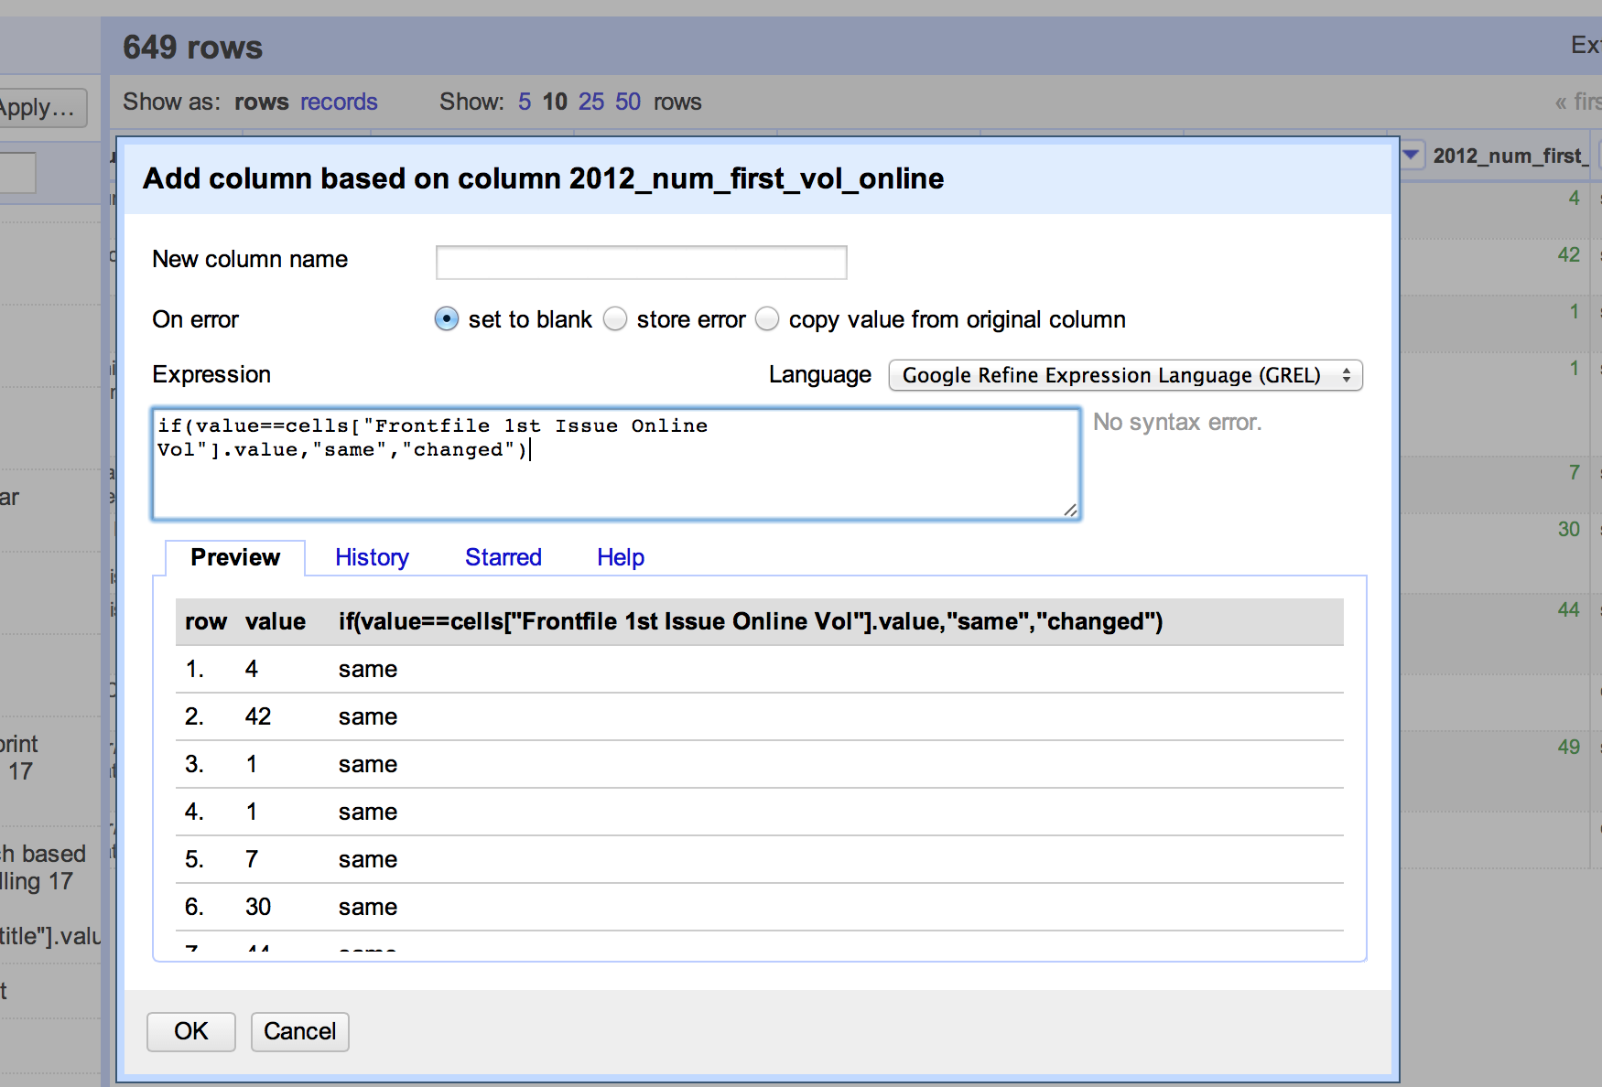Click 'same' result in preview row 5
The width and height of the screenshot is (1602, 1087).
click(x=368, y=859)
